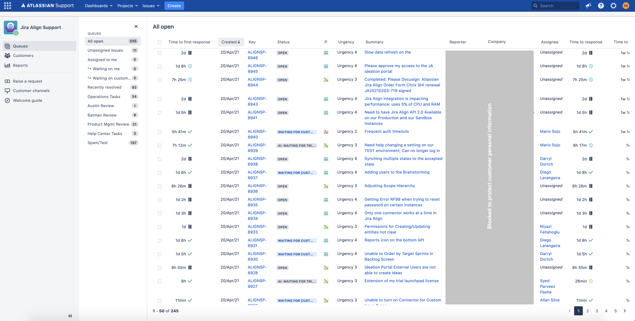Select checkbox for ALIGNSP-8945 row
Screen dimensions: 635x321
(160, 66)
